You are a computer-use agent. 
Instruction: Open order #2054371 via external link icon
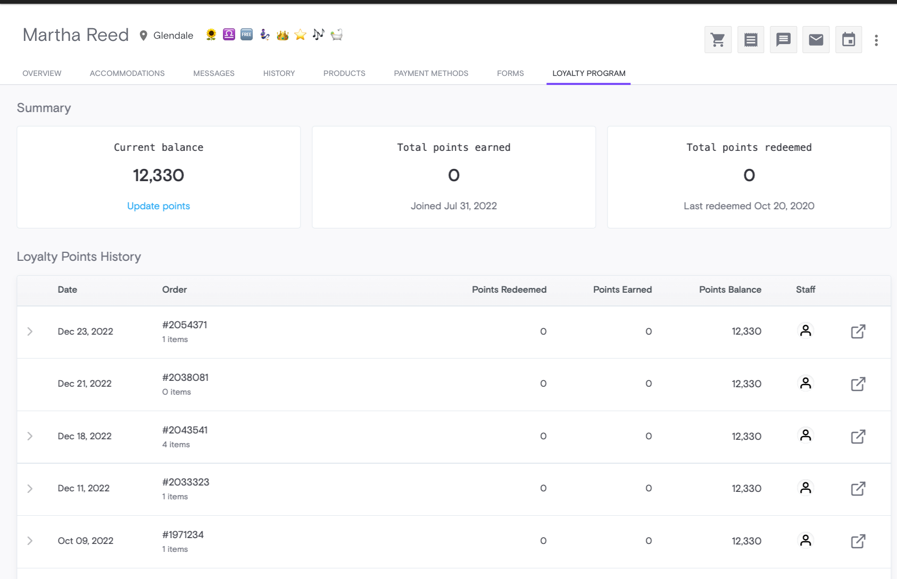coord(858,331)
